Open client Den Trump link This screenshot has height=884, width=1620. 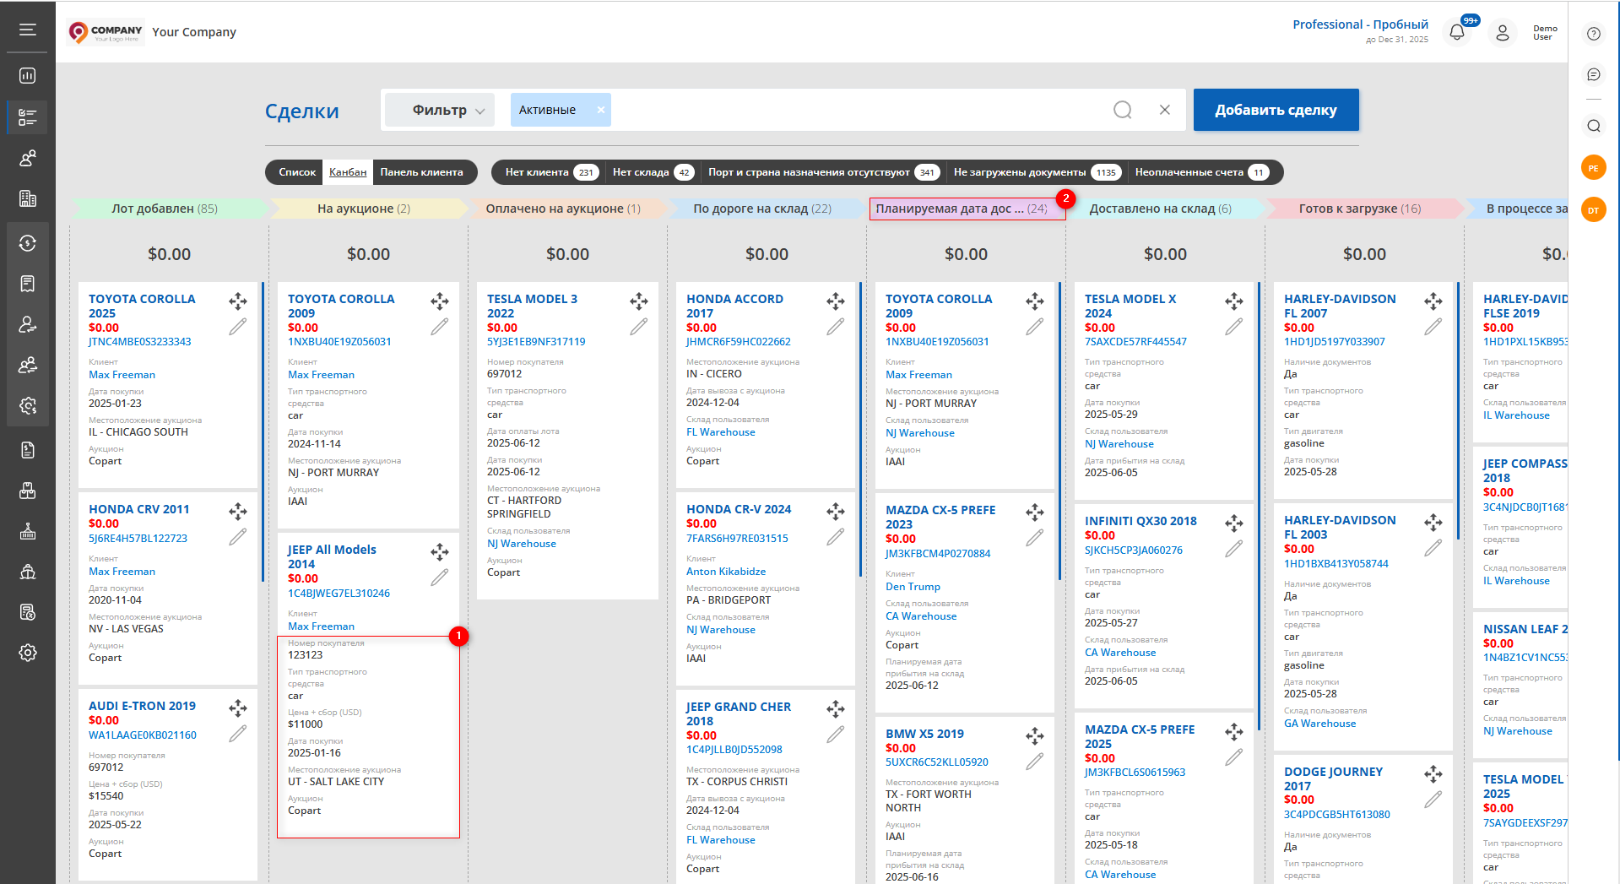pyautogui.click(x=913, y=587)
